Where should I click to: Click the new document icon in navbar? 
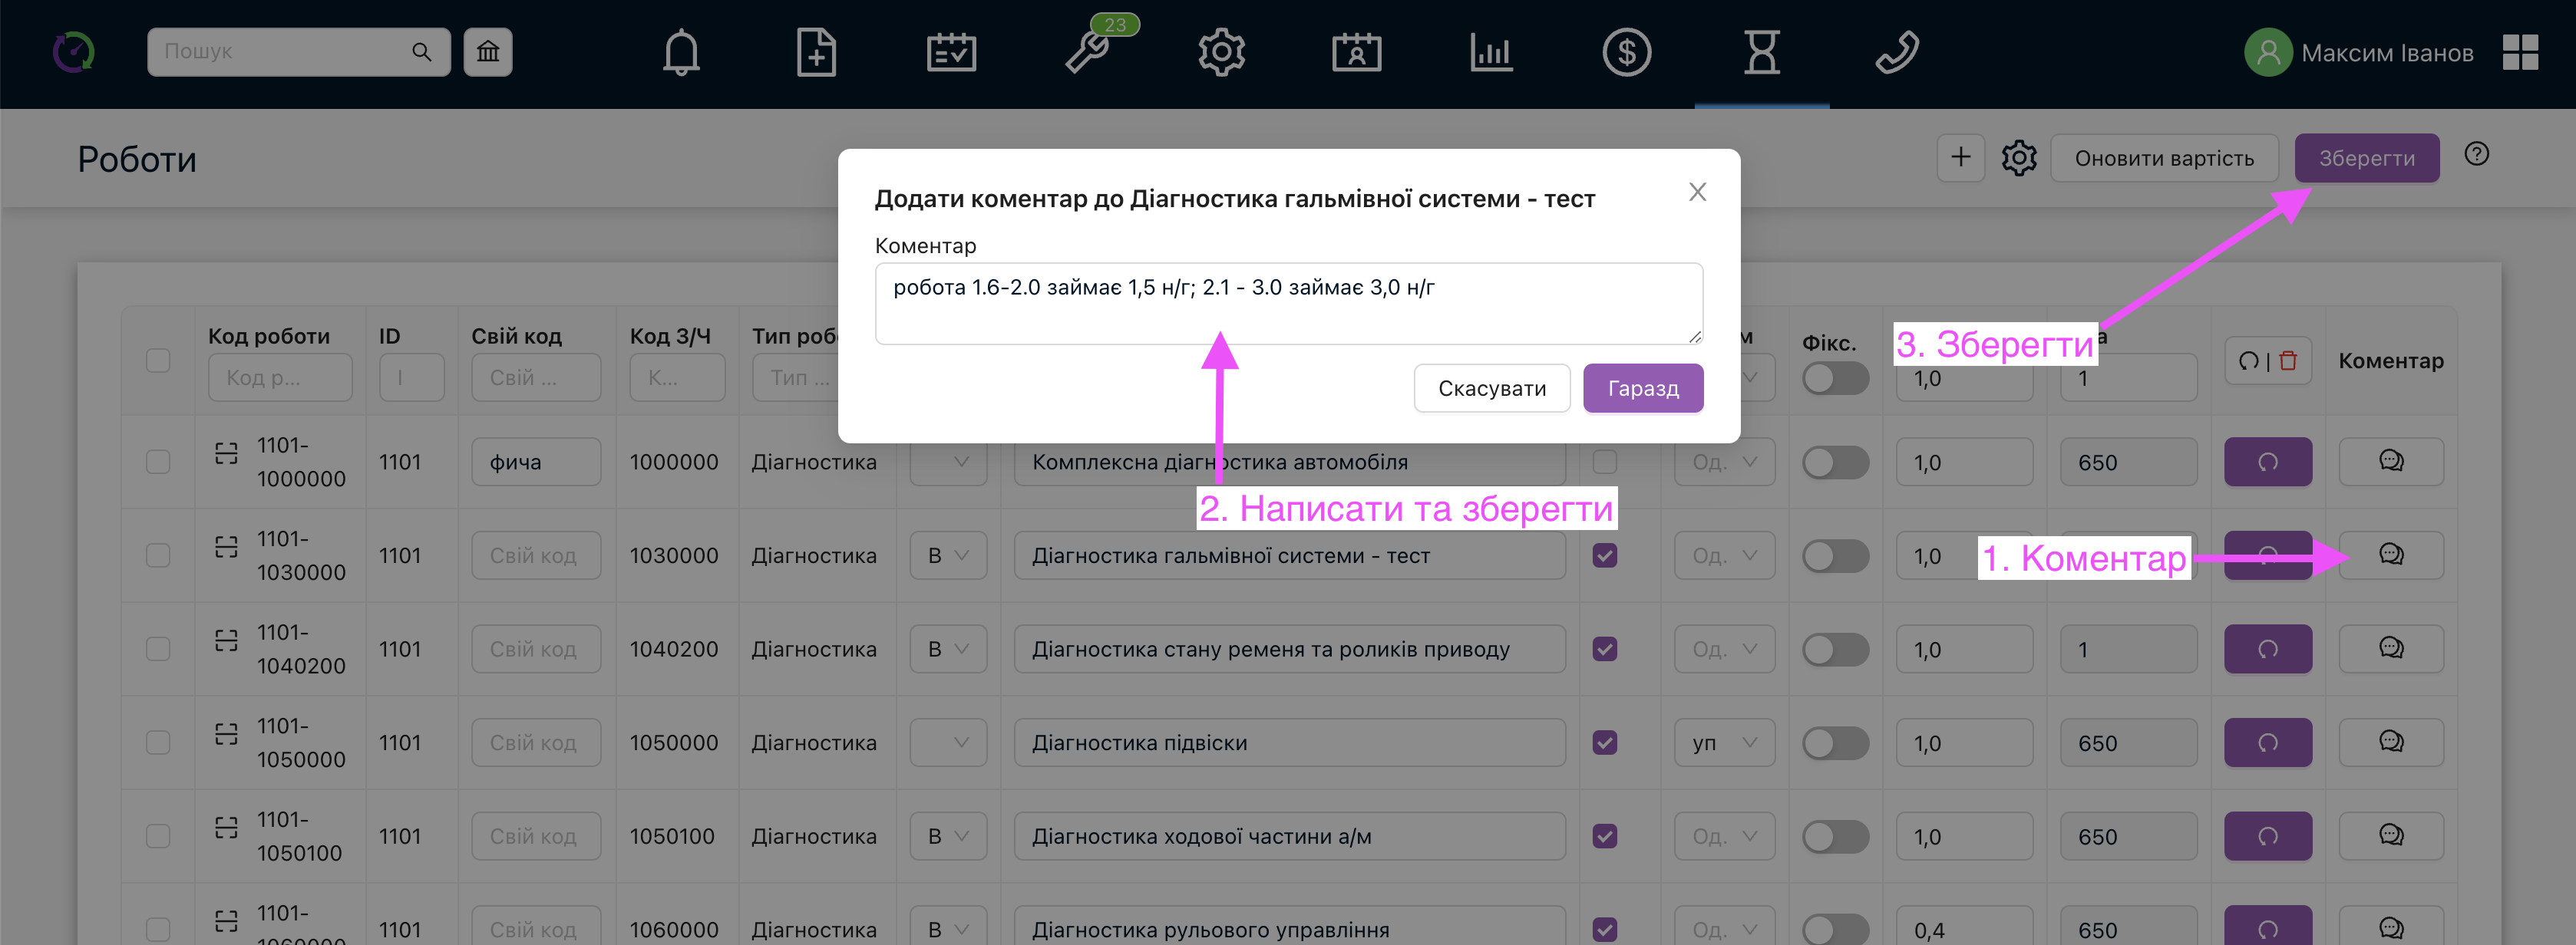[x=816, y=52]
